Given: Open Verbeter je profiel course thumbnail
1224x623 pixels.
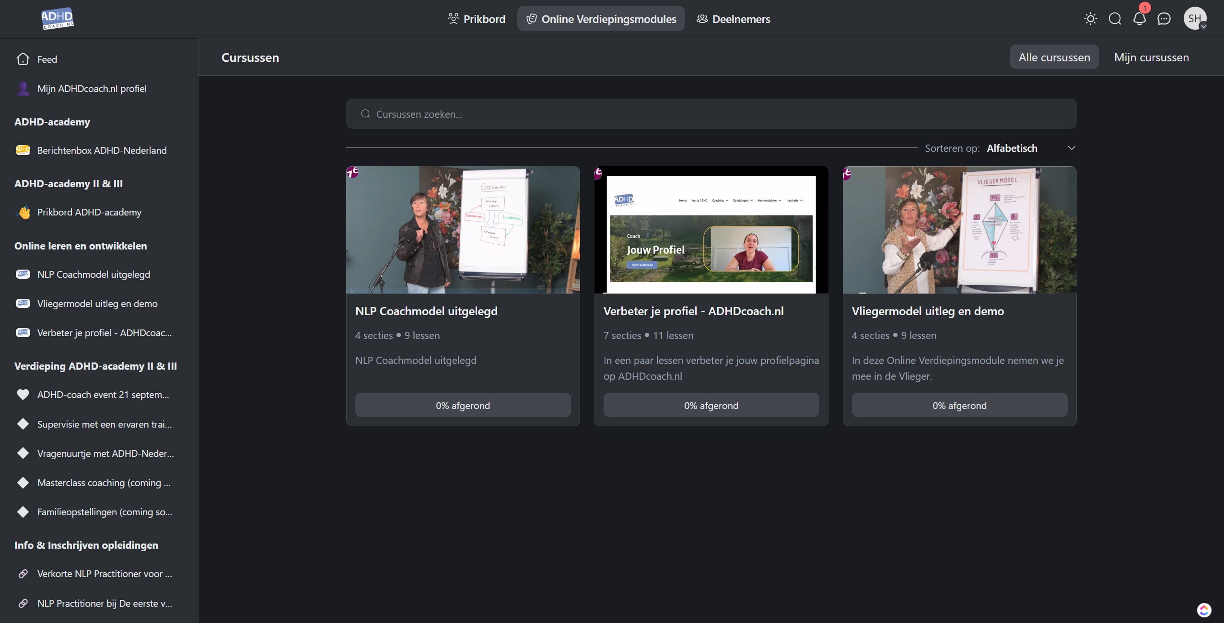Looking at the screenshot, I should click(x=711, y=230).
